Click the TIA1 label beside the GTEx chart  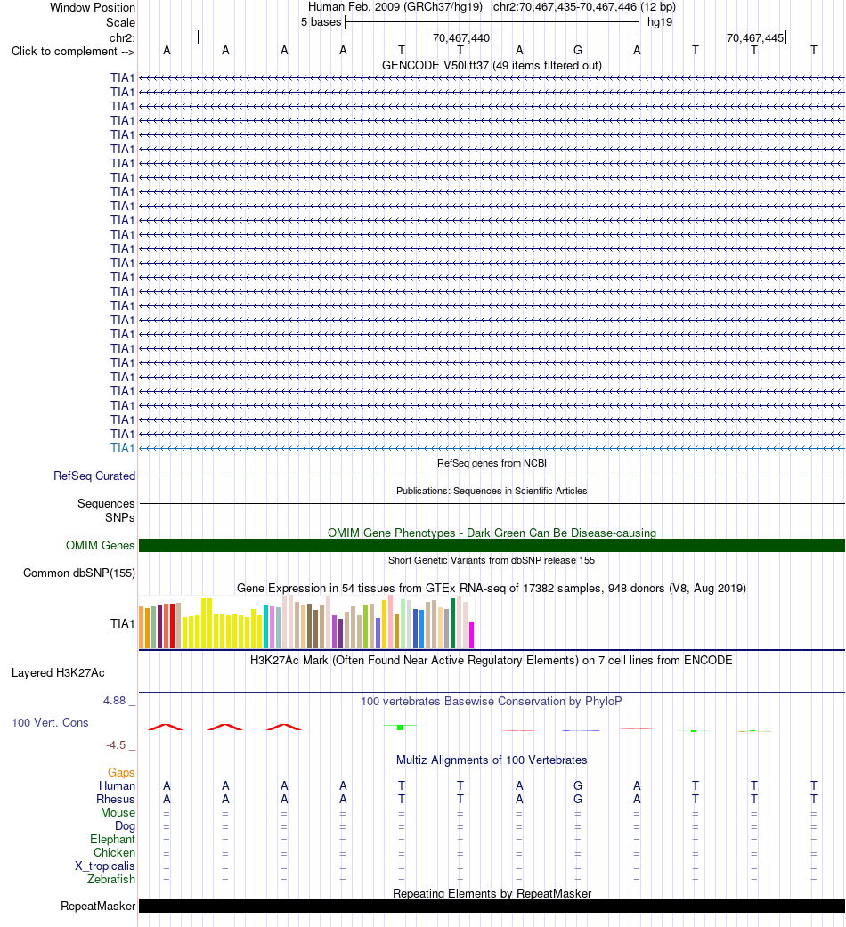pos(122,623)
